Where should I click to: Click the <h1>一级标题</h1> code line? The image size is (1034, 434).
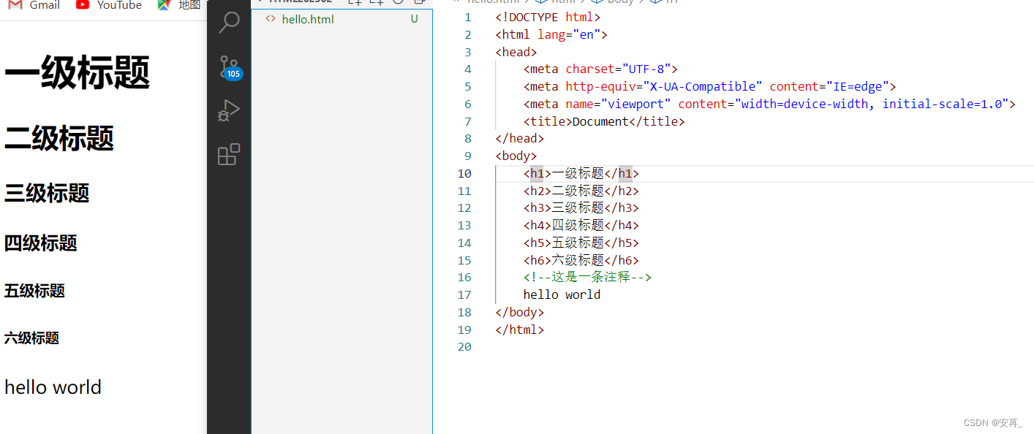581,173
